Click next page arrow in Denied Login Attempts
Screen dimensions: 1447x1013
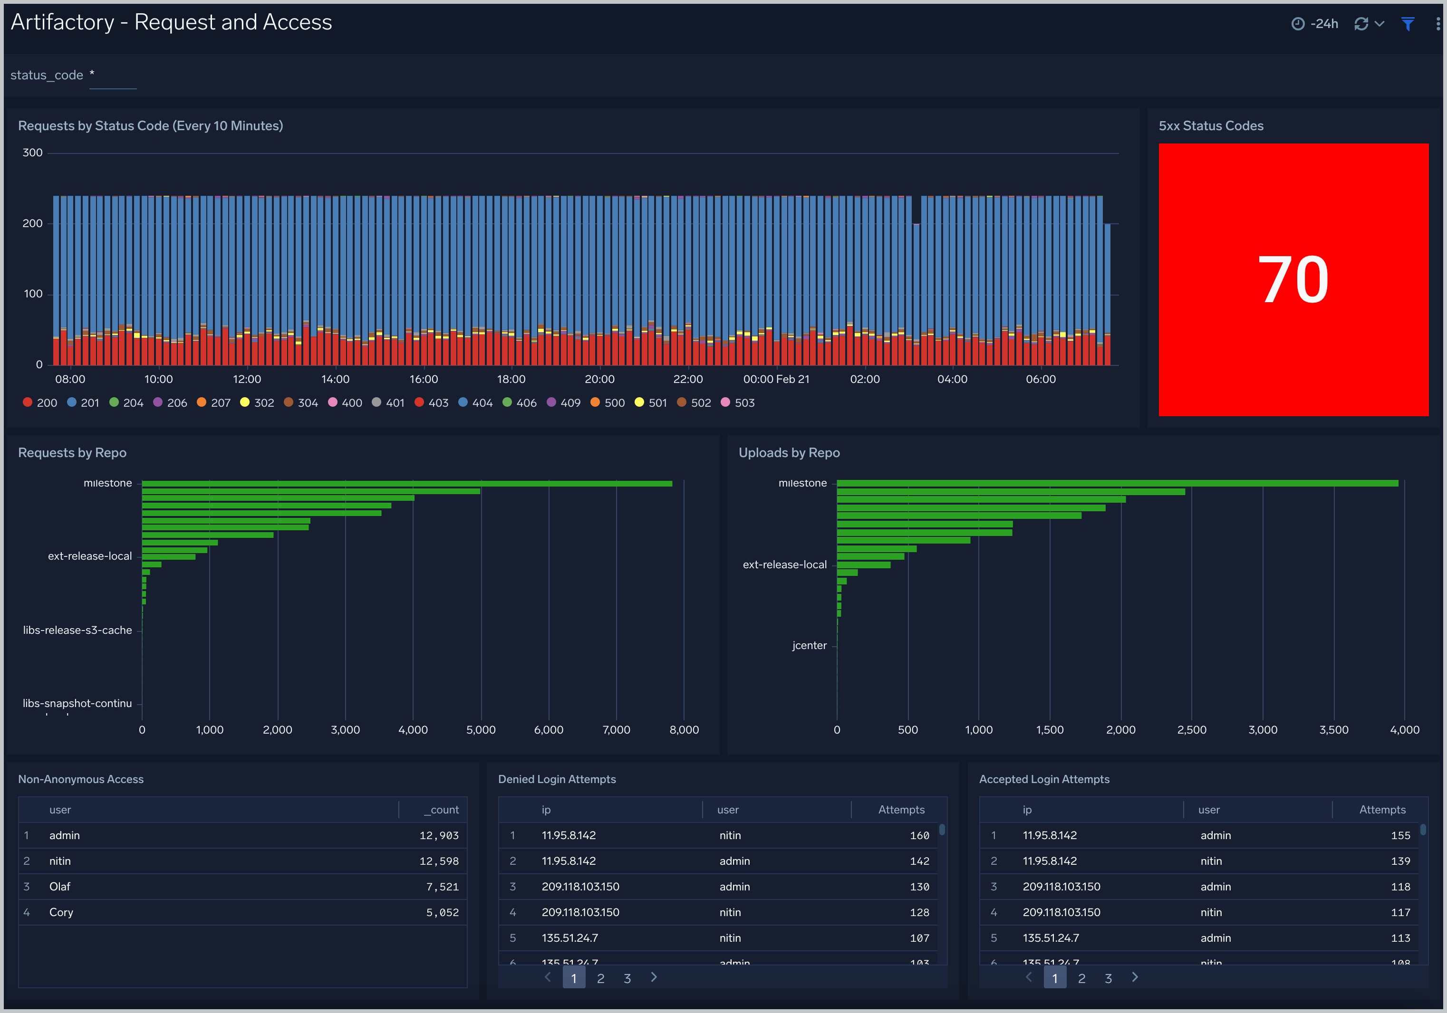654,977
